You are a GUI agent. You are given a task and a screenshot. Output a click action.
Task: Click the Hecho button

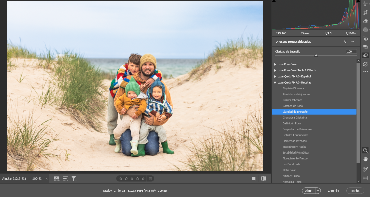click(x=355, y=191)
